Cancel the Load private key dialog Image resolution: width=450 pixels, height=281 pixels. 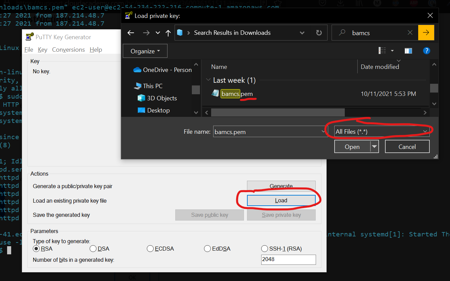(407, 146)
